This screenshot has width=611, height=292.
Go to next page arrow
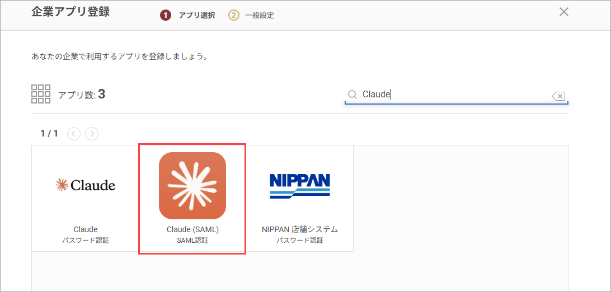point(92,134)
